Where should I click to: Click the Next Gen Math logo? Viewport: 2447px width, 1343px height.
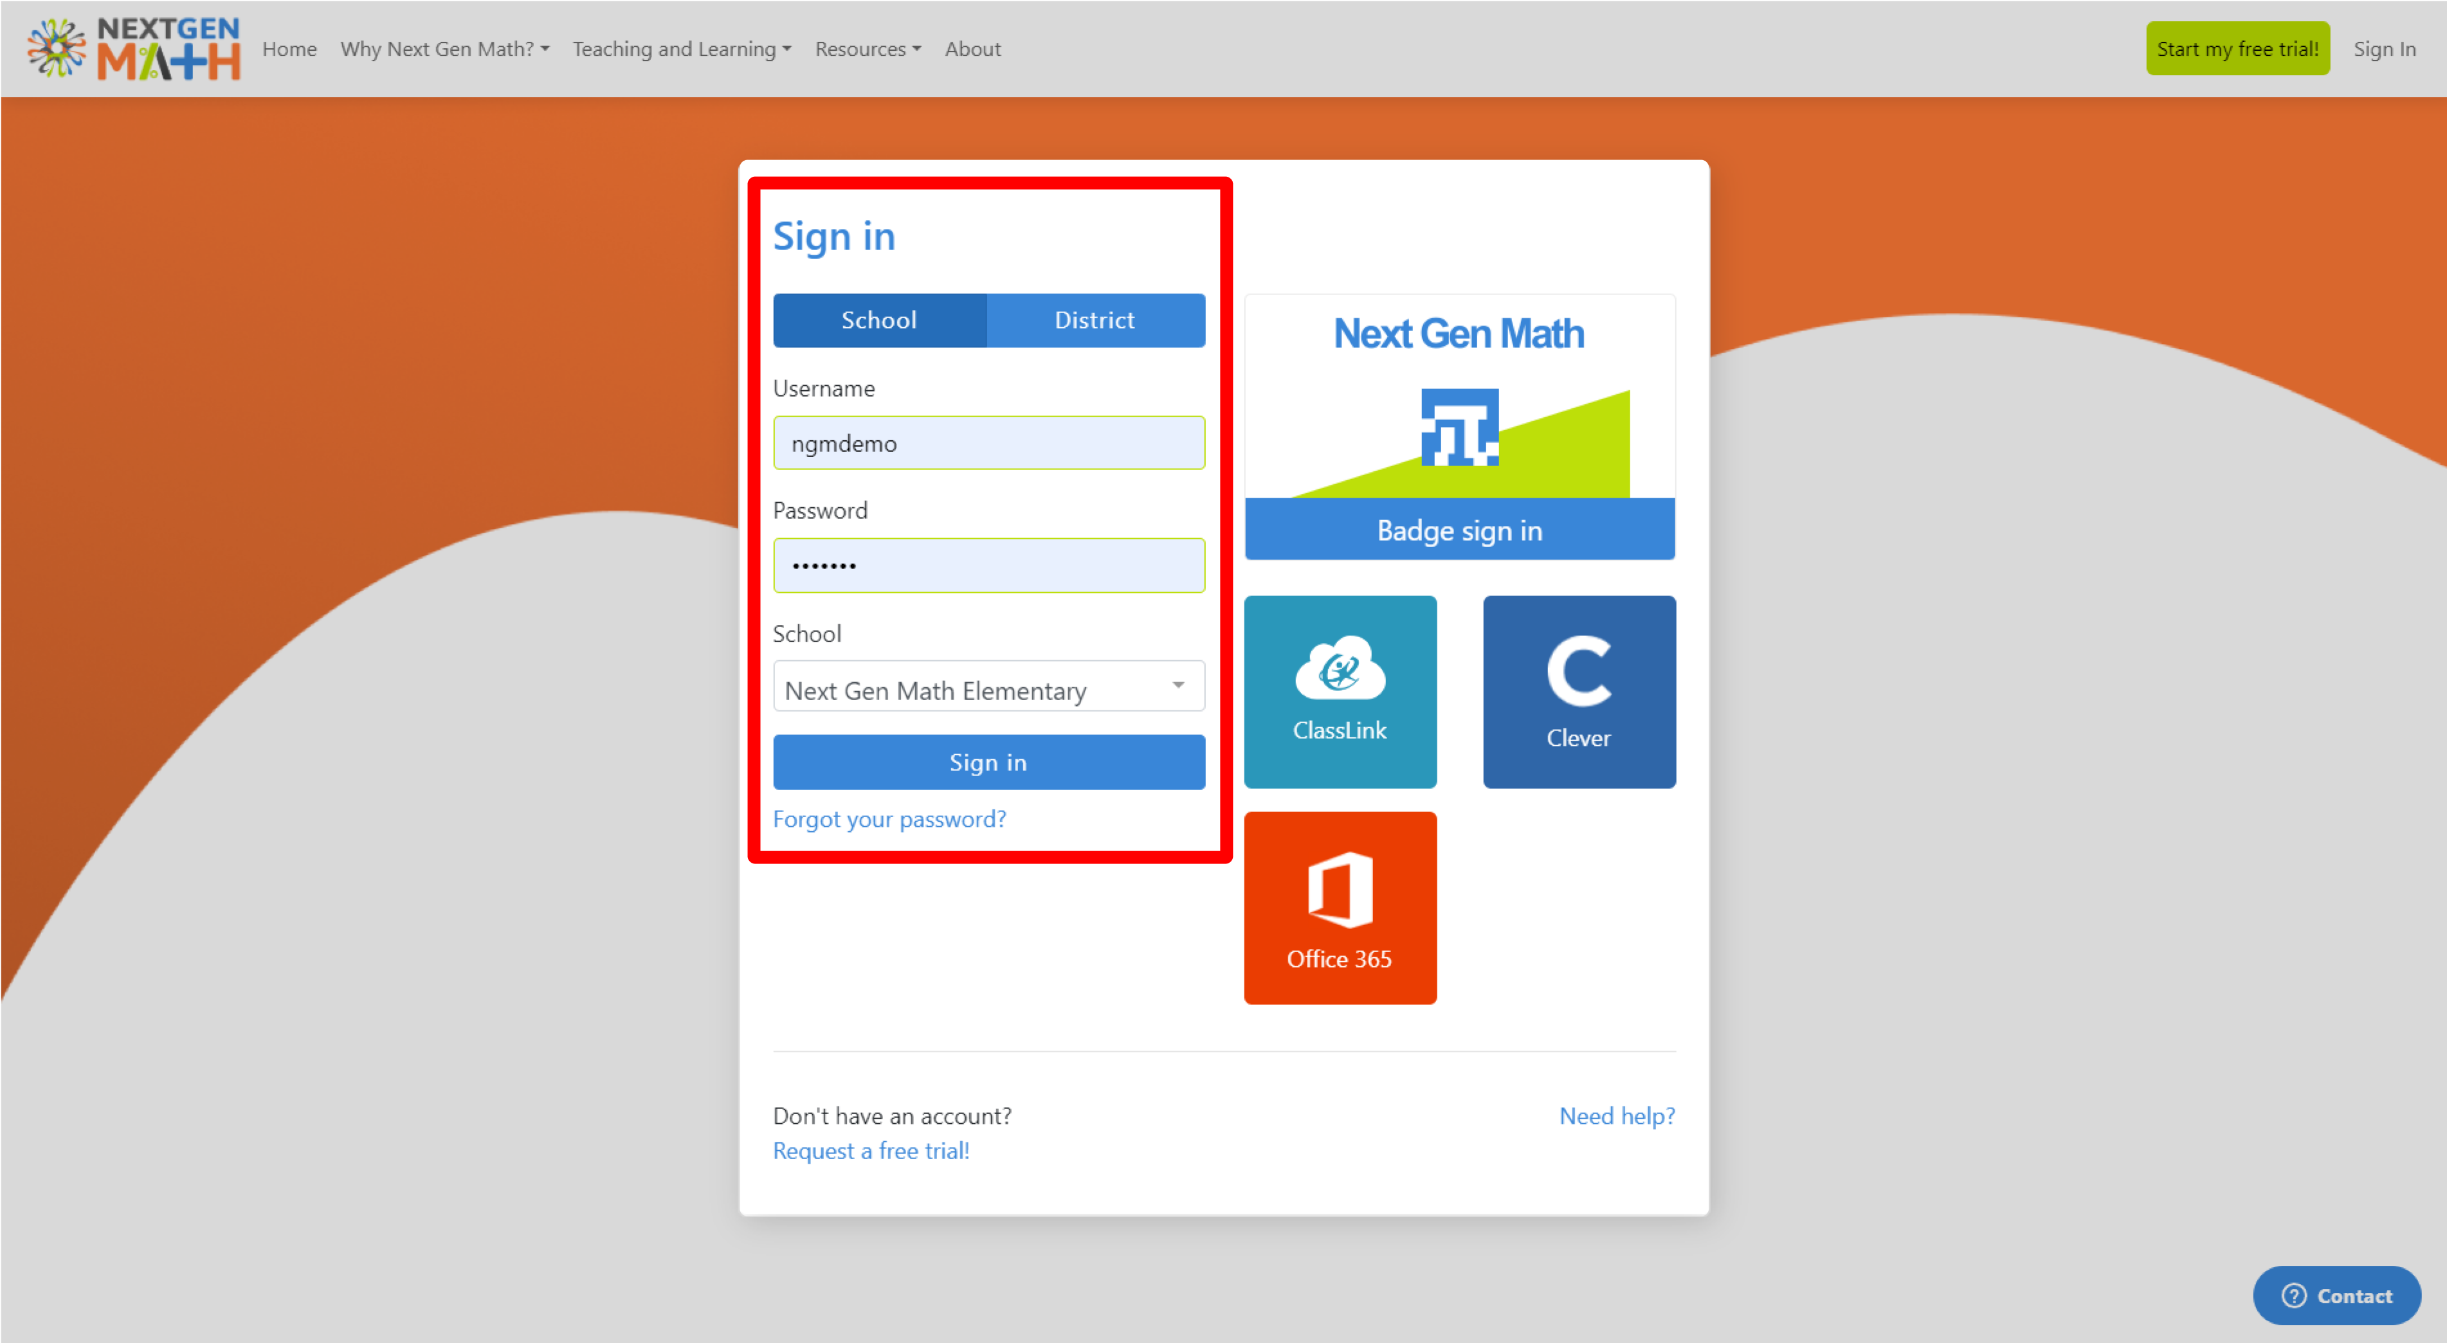(133, 48)
